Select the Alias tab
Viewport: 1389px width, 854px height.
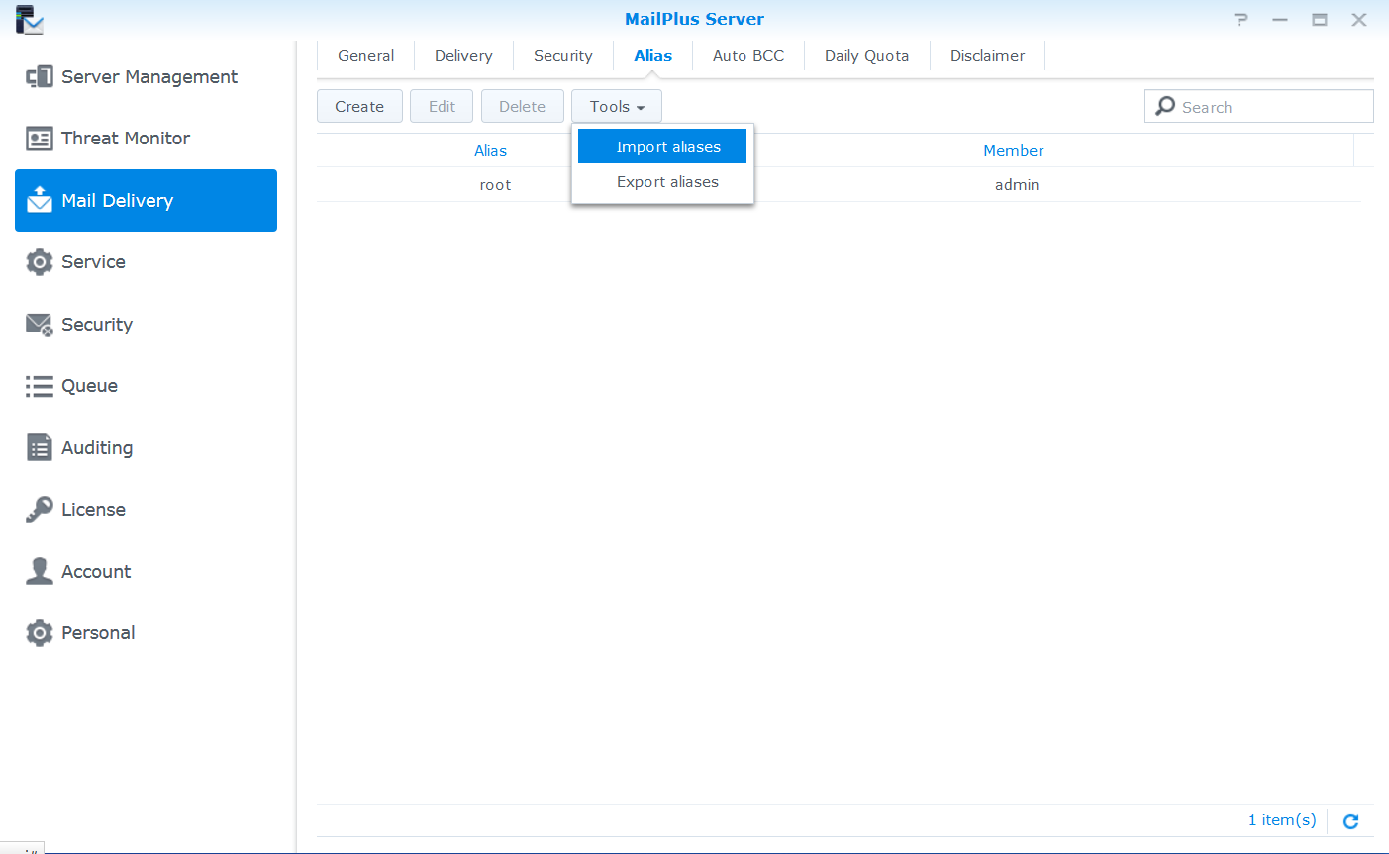652,56
